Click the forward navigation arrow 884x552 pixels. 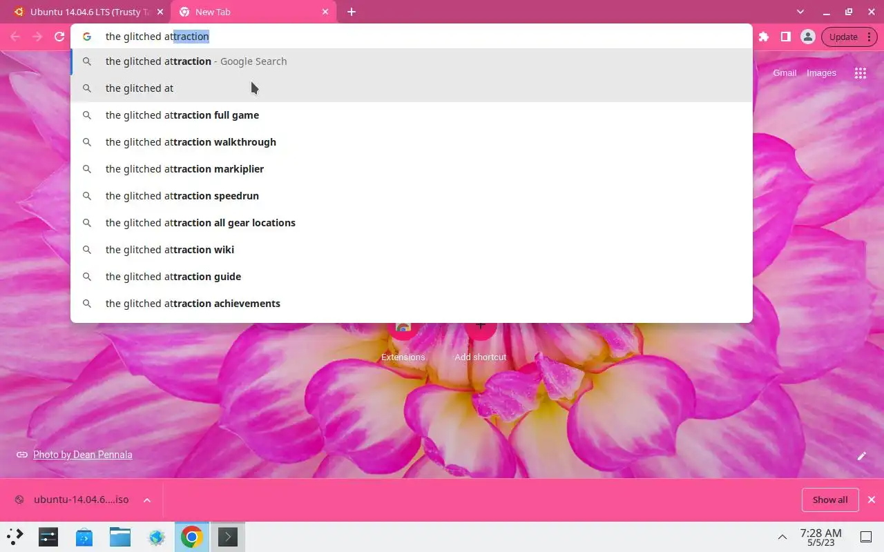37,37
